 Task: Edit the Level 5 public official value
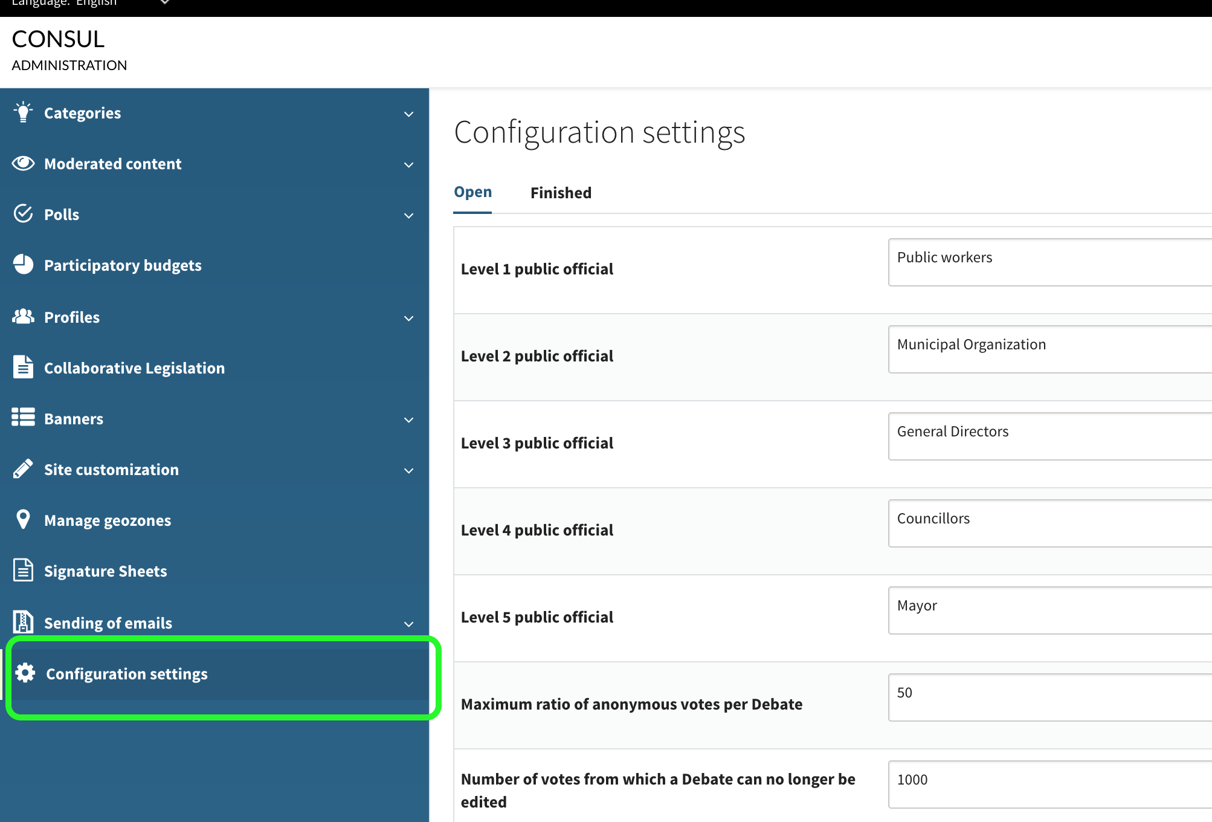[x=1048, y=610]
